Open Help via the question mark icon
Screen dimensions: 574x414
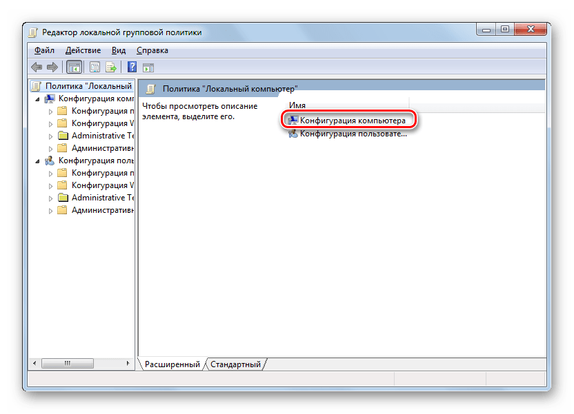tap(132, 68)
